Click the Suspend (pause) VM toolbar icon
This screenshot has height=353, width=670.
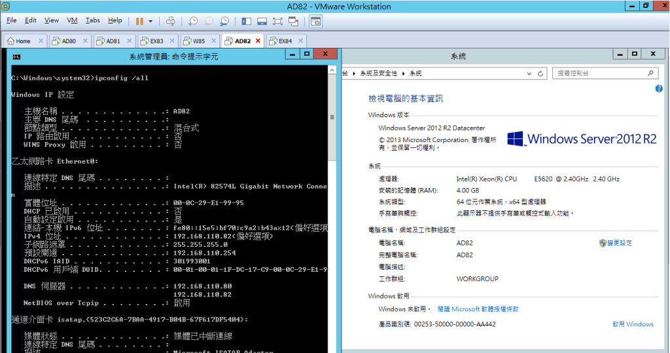[x=139, y=21]
